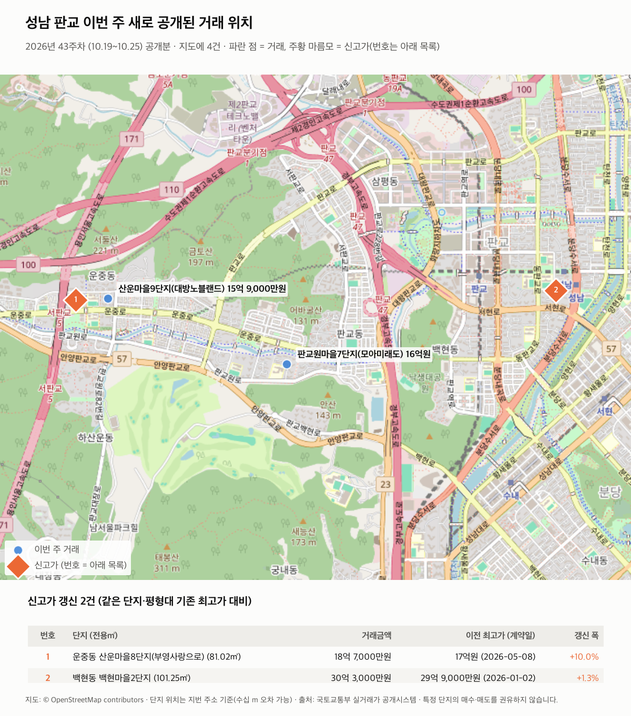Click the 갱신 폭 column header
This screenshot has width=631, height=716.
586,636
